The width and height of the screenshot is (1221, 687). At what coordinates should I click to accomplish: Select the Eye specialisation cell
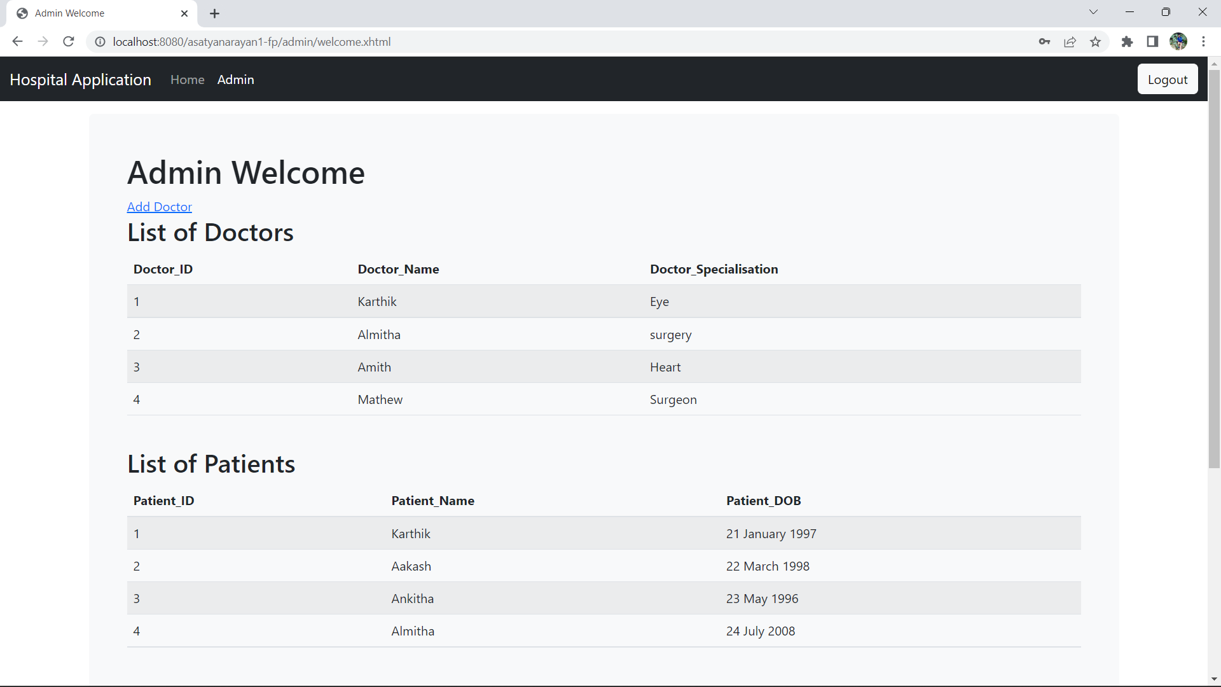[x=659, y=302]
